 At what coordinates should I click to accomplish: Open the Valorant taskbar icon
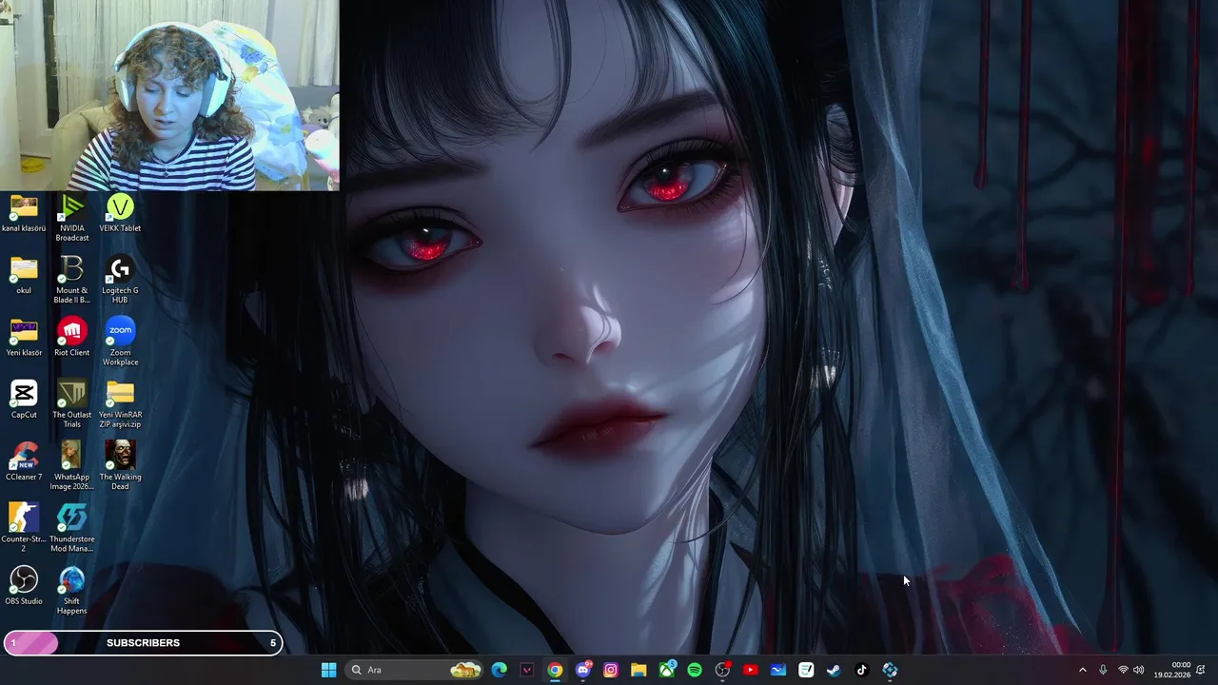527,670
